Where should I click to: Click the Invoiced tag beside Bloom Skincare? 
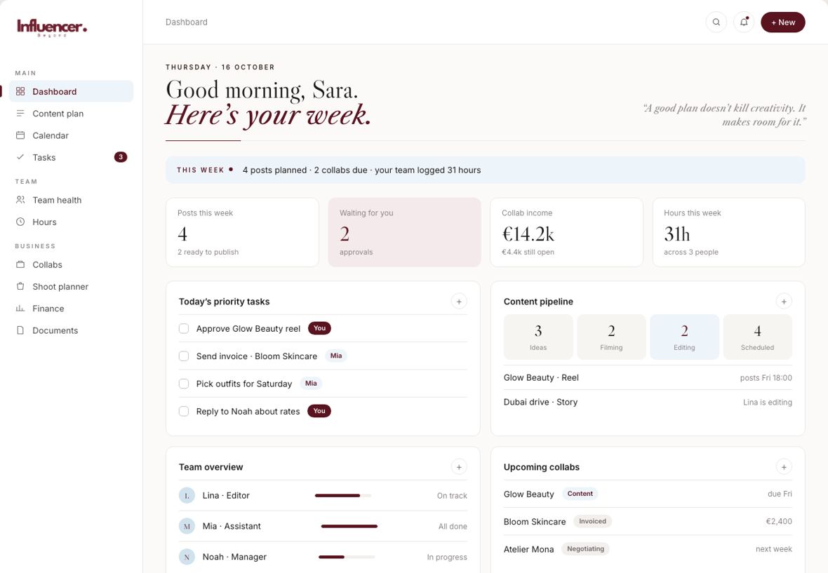tap(592, 521)
